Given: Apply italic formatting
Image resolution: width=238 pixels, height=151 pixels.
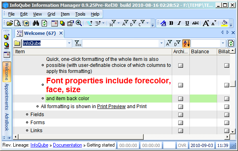Looking at the screenshot, I should pos(179,23).
